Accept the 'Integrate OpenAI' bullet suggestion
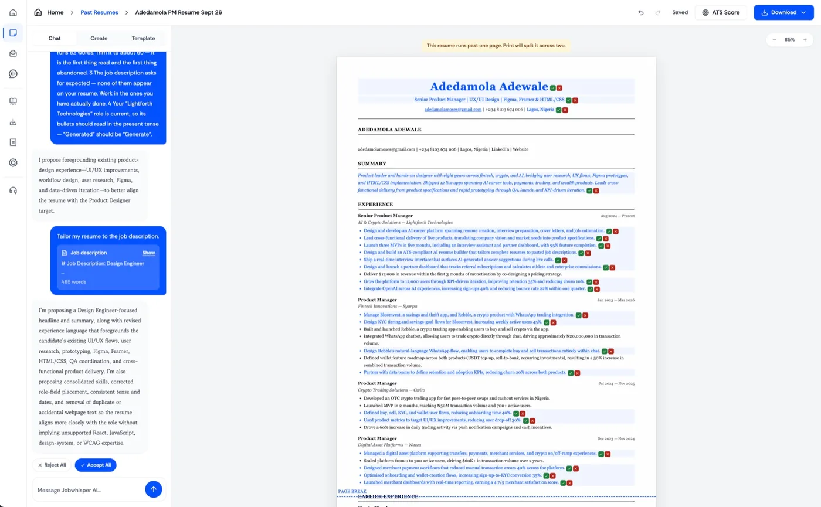 click(590, 290)
